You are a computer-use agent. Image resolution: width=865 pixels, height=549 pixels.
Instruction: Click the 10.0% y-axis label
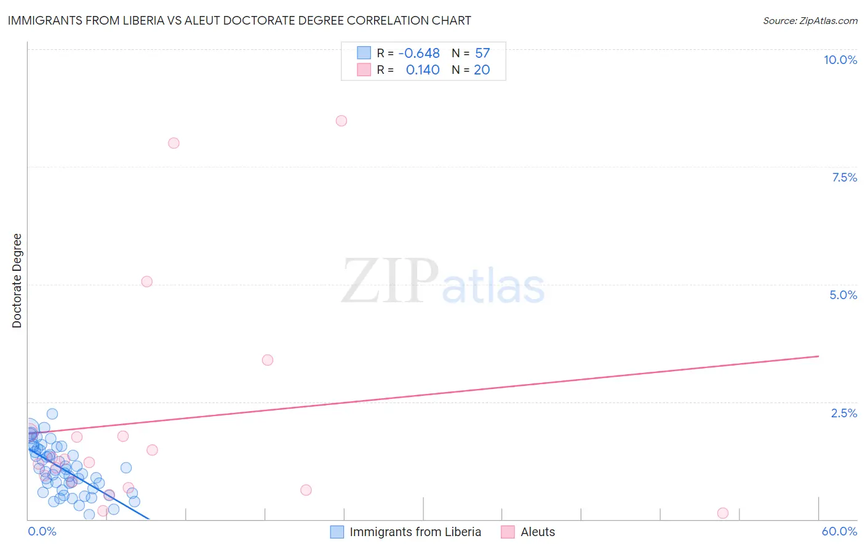point(840,60)
